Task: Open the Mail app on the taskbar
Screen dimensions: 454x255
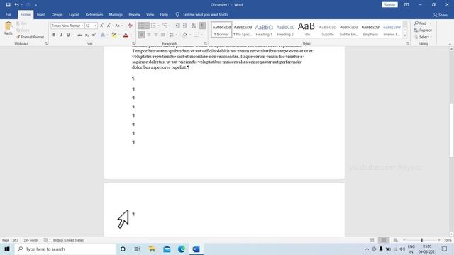Action: click(167, 249)
